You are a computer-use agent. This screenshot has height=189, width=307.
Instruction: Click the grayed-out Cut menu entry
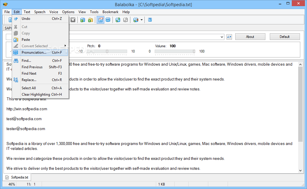[x=40, y=27]
